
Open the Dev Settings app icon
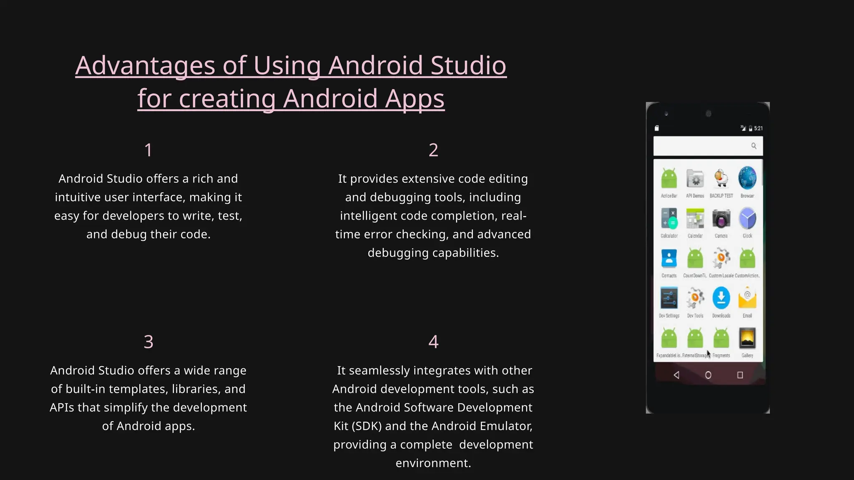pos(669,298)
